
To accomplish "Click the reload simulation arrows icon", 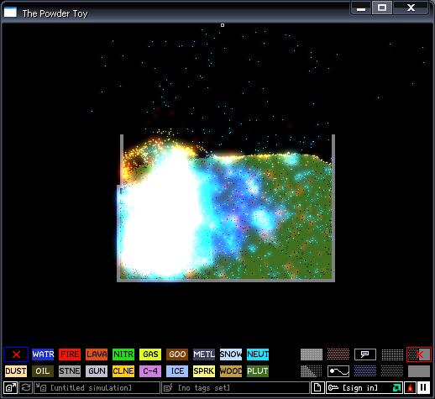I will [26, 388].
